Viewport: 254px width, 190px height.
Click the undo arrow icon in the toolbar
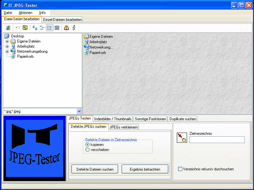pos(17,28)
